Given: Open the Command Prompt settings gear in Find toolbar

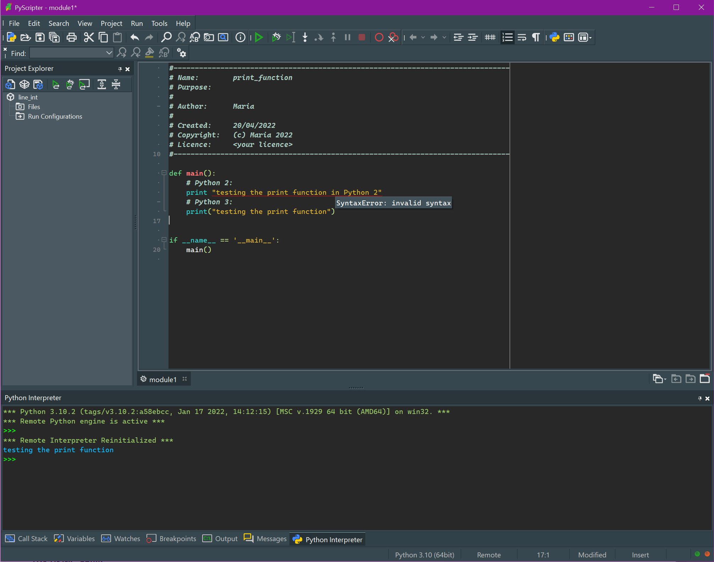Looking at the screenshot, I should coord(181,53).
